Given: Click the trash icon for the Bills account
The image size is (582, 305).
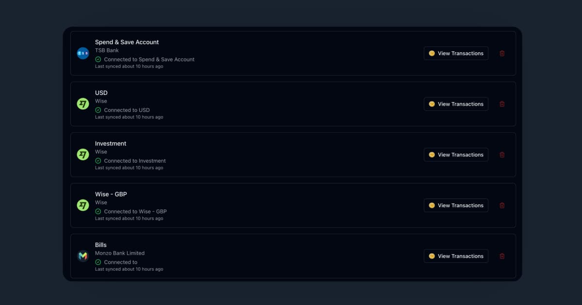Looking at the screenshot, I should pos(502,256).
